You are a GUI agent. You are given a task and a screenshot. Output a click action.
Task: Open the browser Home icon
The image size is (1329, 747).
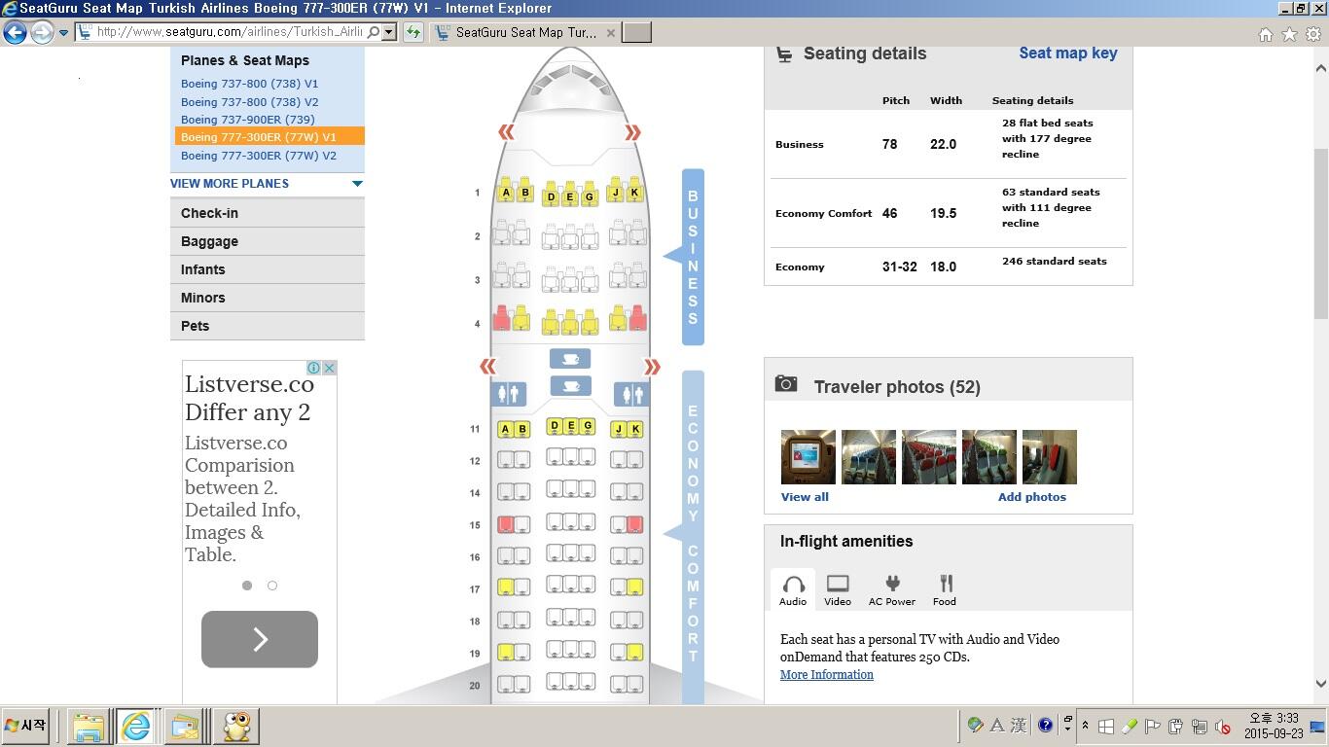(1266, 34)
